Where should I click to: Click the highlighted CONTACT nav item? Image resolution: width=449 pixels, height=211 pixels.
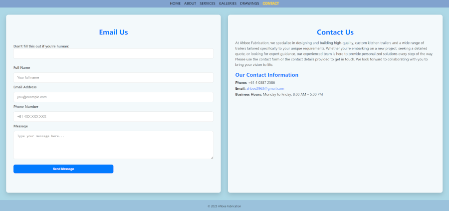(x=271, y=3)
